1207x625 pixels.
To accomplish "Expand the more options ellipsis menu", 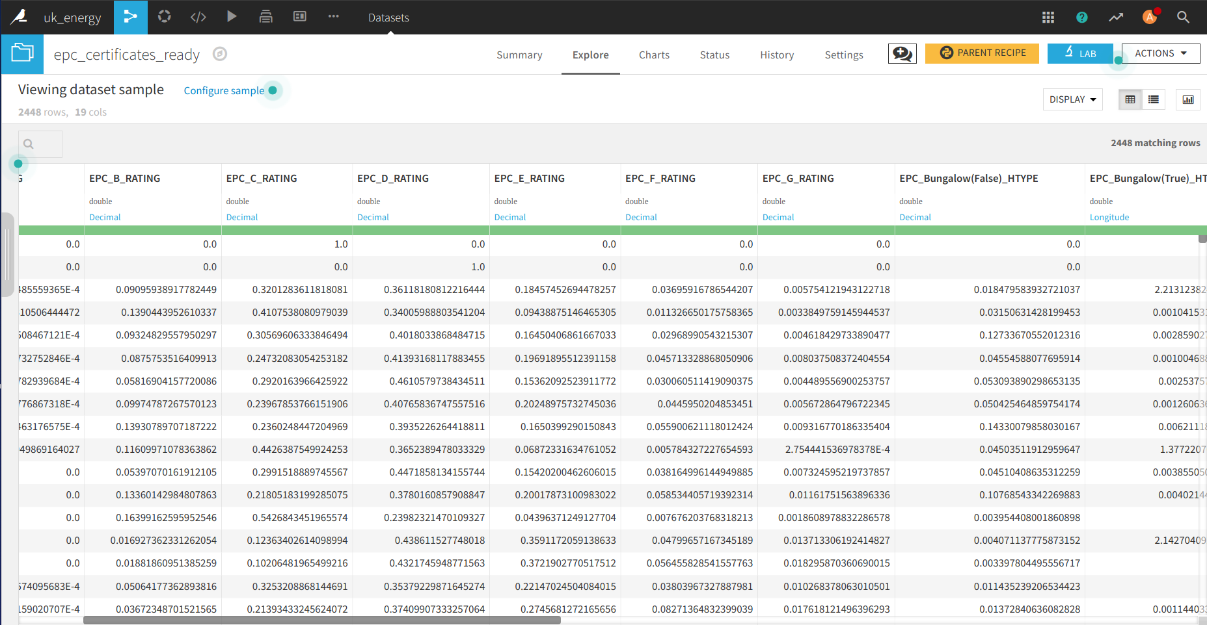I will 333,17.
